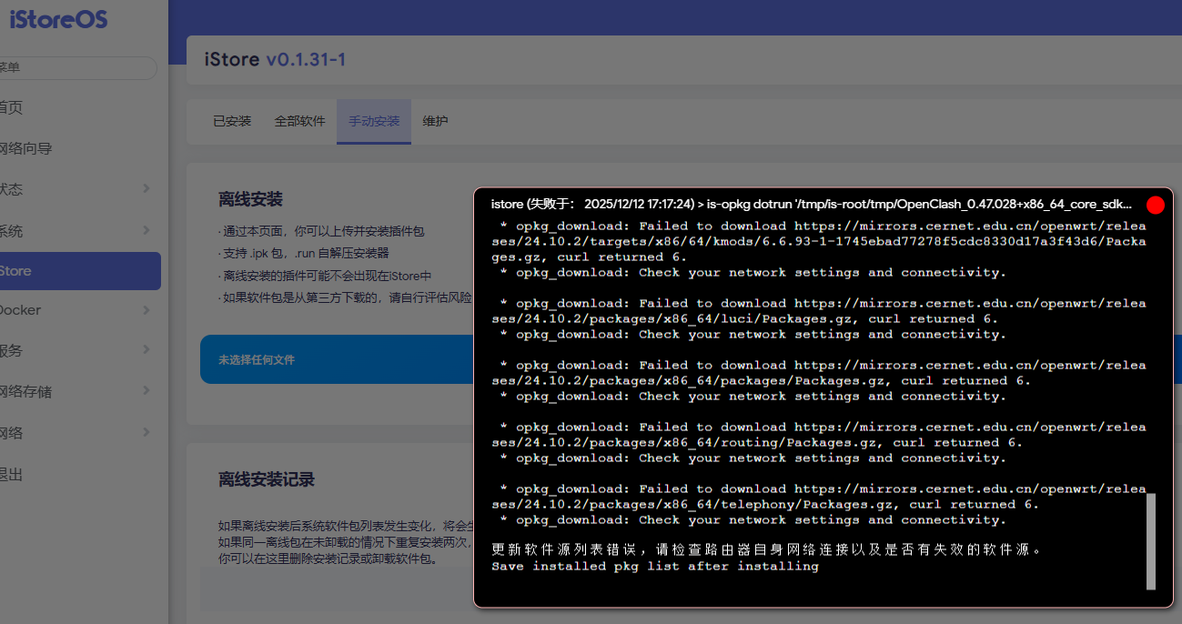Click the terminal title text 'is-opkg dotrun'
1182x624 pixels.
[x=748, y=204]
